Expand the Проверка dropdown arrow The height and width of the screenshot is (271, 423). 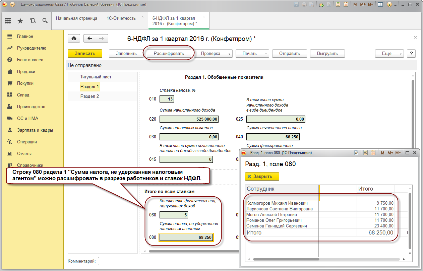click(230, 54)
